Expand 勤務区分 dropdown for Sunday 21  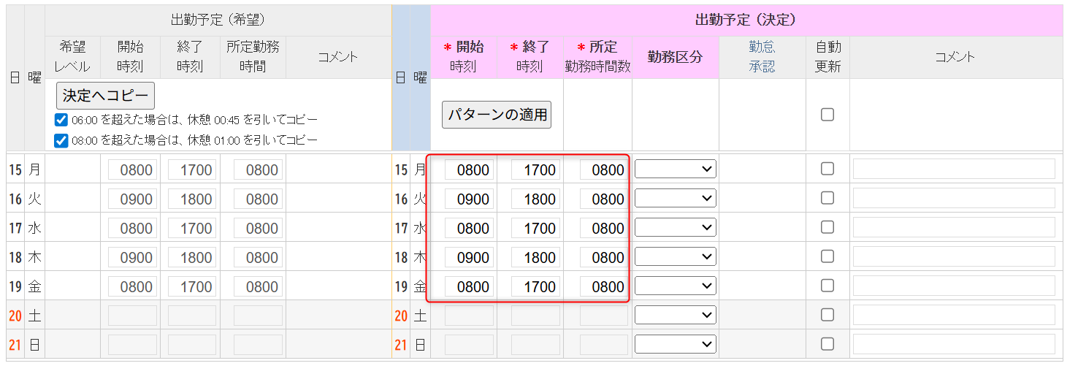[675, 345]
